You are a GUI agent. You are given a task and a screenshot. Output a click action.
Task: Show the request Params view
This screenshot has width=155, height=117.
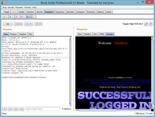pos(13,34)
